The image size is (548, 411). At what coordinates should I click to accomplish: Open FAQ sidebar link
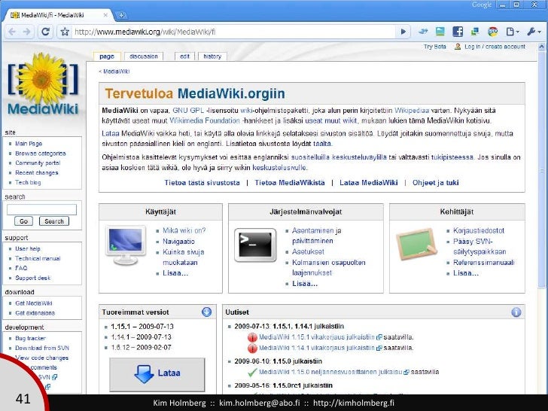[x=21, y=268]
